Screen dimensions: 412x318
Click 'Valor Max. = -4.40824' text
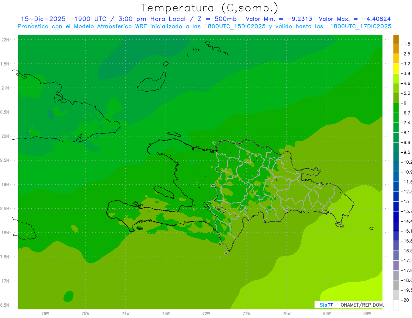(355, 19)
